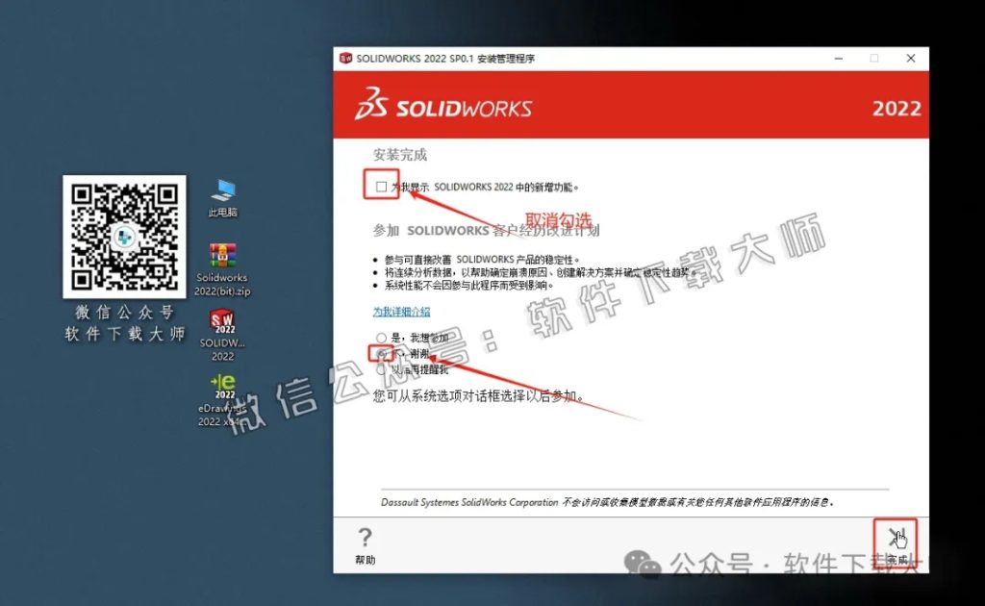
Task: Click the installer title bar text
Action: pos(442,58)
